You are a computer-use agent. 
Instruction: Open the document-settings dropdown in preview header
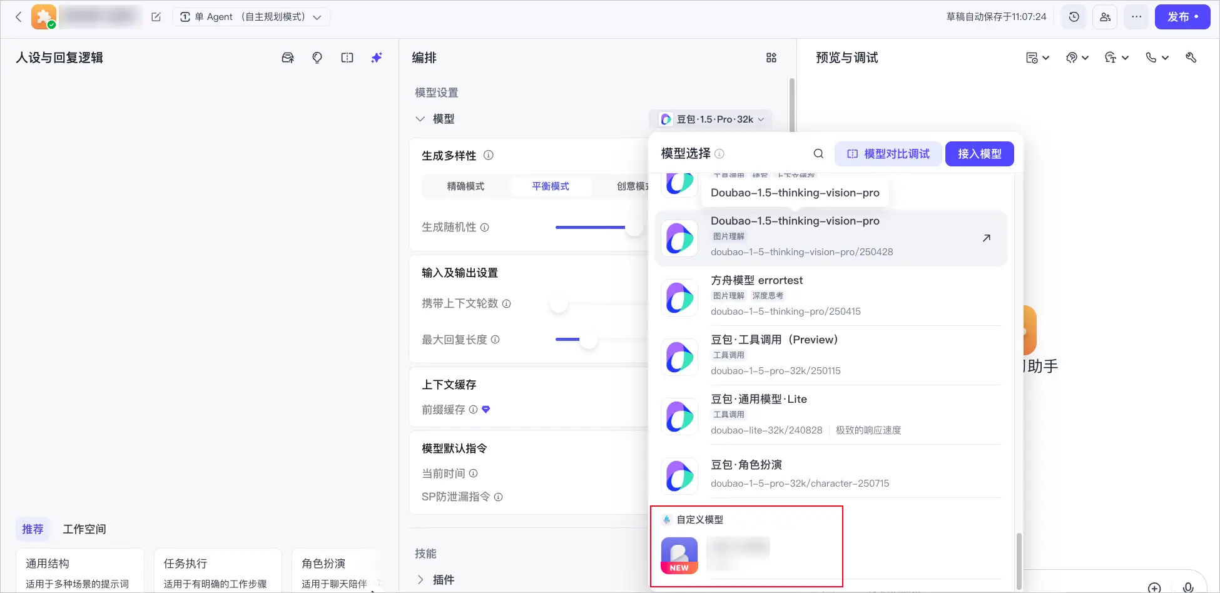pos(1037,58)
